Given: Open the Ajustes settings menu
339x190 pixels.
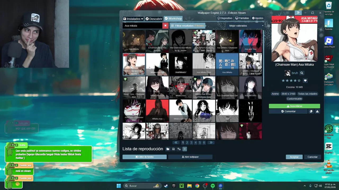Looking at the screenshot, I should pyautogui.click(x=258, y=18).
